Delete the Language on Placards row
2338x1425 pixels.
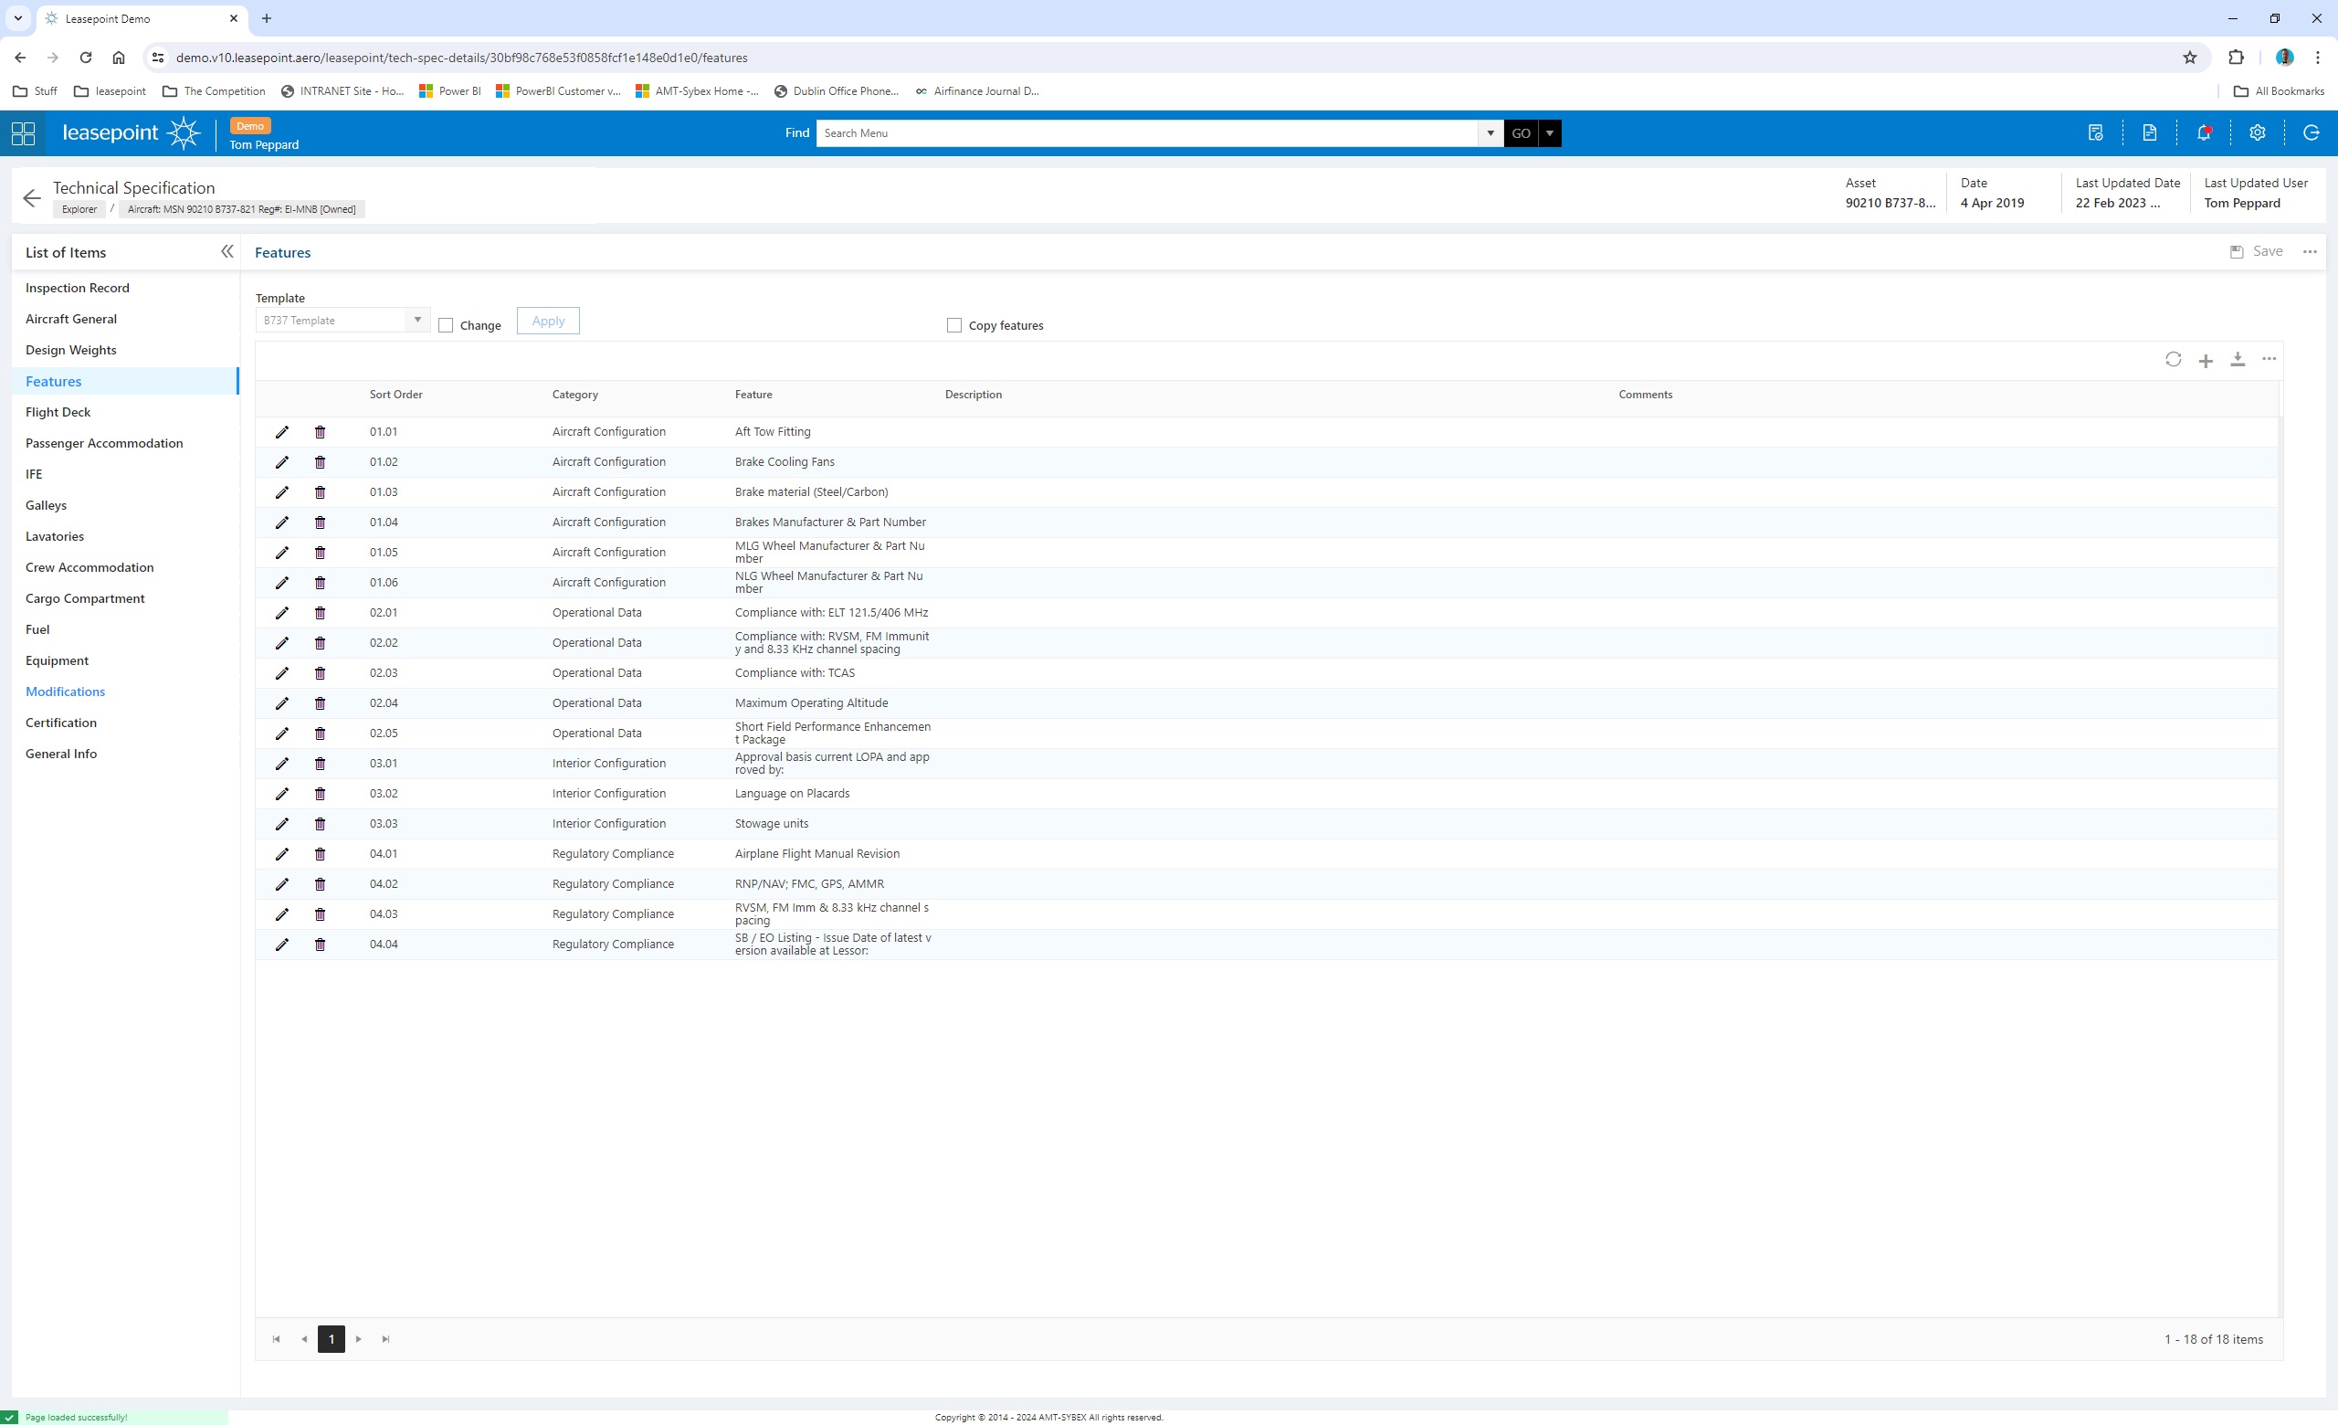pos(320,794)
